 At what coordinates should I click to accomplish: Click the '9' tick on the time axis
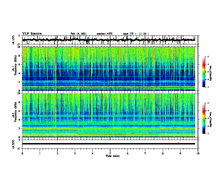click(180, 153)
